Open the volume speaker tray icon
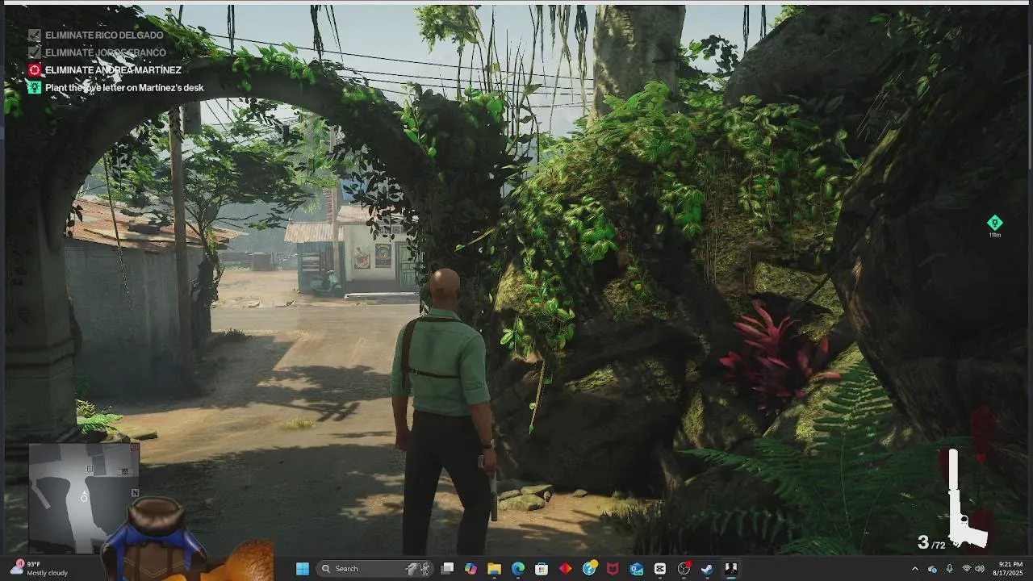Image resolution: width=1033 pixels, height=581 pixels. click(981, 568)
